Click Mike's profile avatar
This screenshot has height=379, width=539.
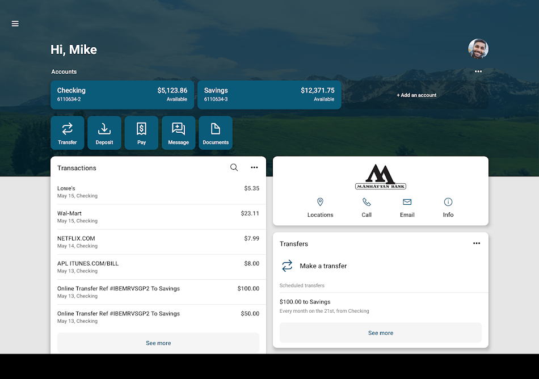[478, 49]
